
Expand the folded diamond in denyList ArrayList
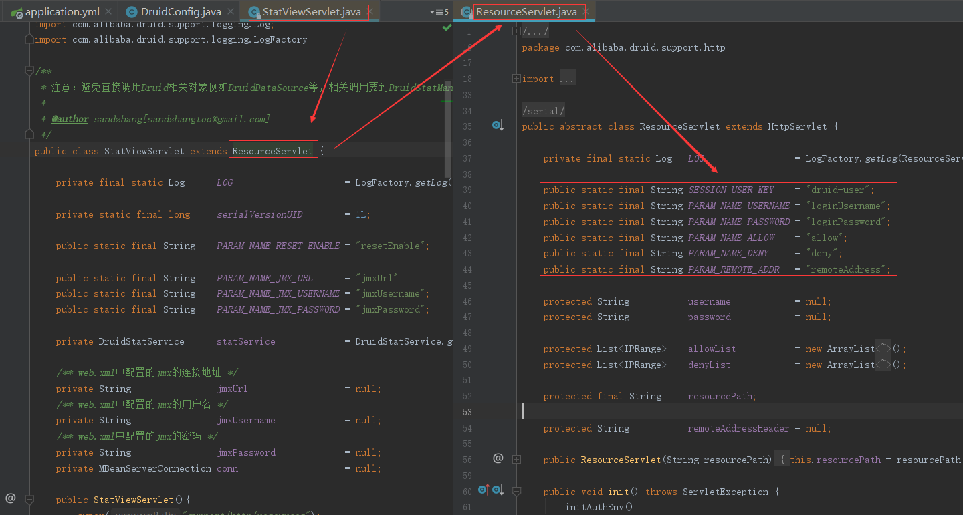click(x=884, y=365)
